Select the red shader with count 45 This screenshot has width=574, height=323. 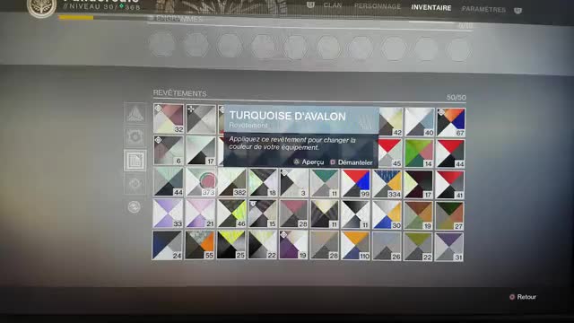point(390,153)
